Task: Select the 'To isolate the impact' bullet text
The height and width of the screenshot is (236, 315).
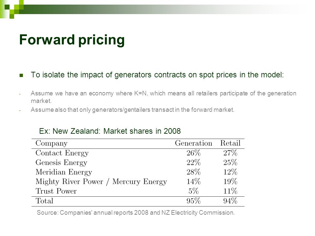Action: [x=157, y=75]
